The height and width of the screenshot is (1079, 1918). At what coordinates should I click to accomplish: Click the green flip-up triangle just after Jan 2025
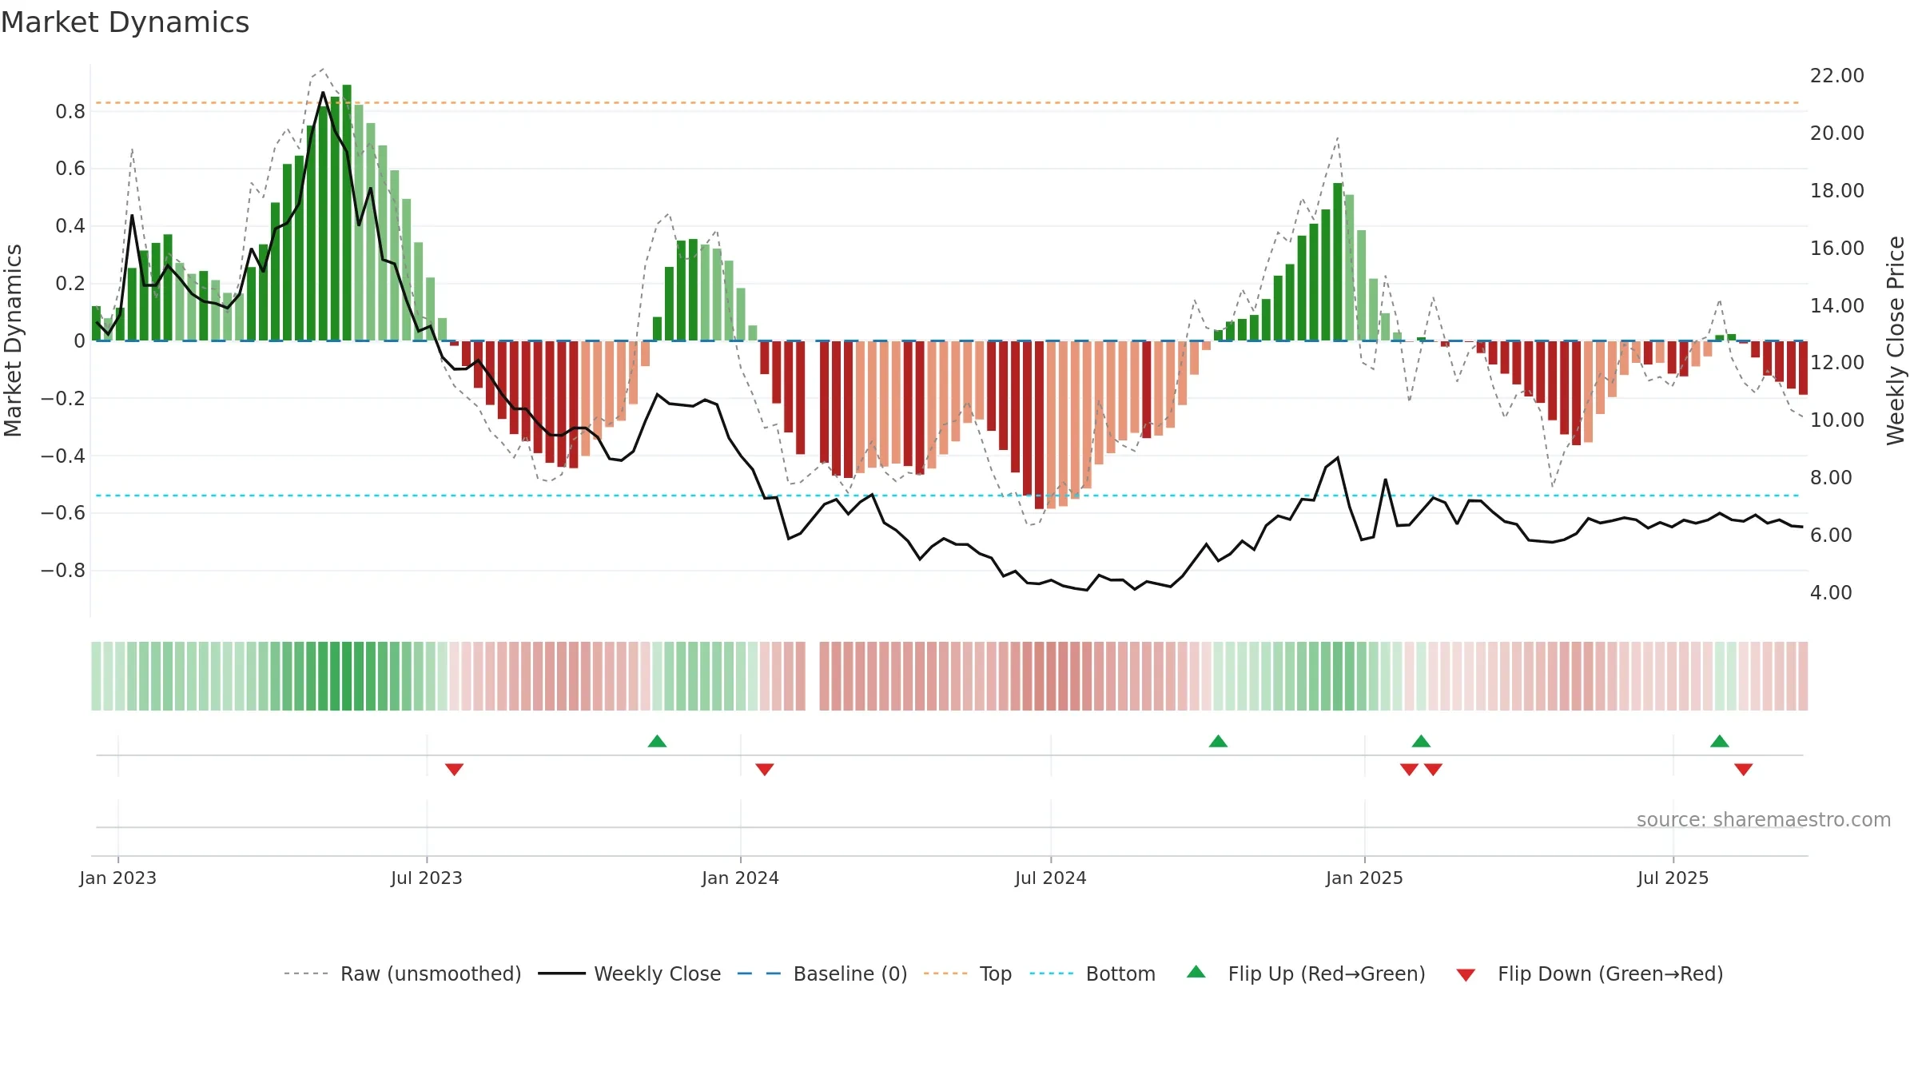pyautogui.click(x=1421, y=741)
